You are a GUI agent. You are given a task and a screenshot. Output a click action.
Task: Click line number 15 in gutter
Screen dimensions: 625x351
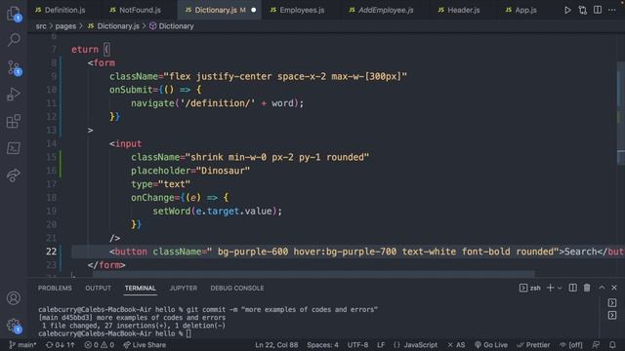(51, 157)
